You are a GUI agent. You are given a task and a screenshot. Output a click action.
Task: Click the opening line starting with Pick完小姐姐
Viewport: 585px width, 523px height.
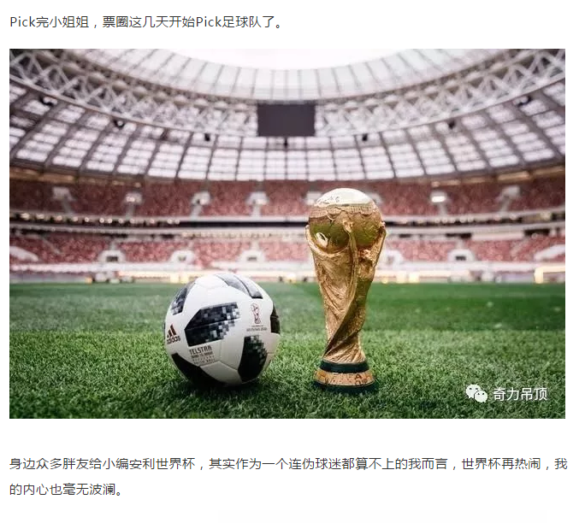coord(146,22)
